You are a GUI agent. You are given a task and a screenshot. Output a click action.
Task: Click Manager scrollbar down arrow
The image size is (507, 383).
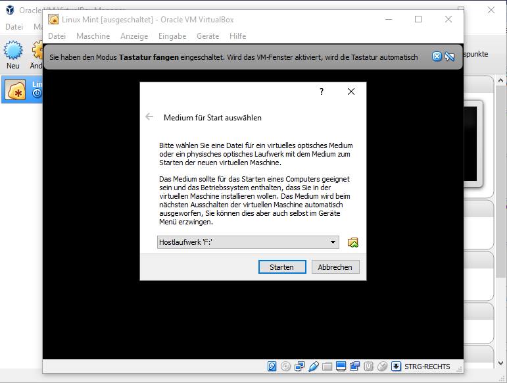[x=500, y=363]
